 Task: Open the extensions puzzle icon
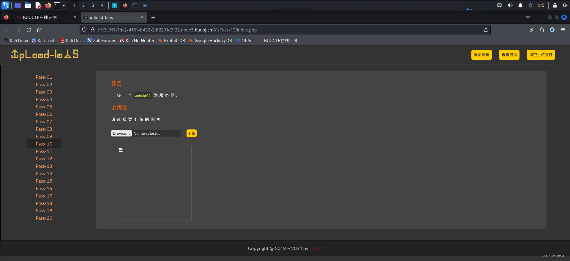pos(541,30)
